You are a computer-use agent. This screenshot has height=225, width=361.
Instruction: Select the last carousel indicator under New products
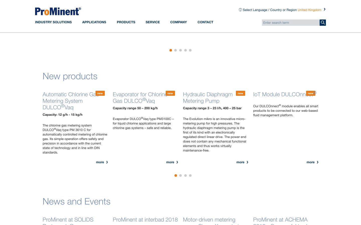[190, 175]
